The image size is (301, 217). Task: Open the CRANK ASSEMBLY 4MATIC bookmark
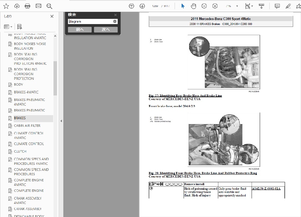tap(28, 200)
